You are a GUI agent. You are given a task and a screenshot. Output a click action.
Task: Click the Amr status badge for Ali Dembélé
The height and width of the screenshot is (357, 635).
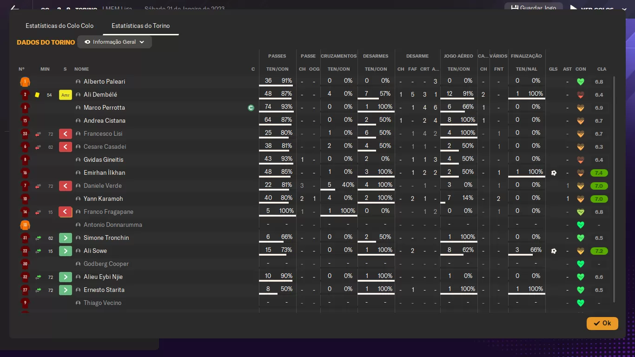coord(66,95)
